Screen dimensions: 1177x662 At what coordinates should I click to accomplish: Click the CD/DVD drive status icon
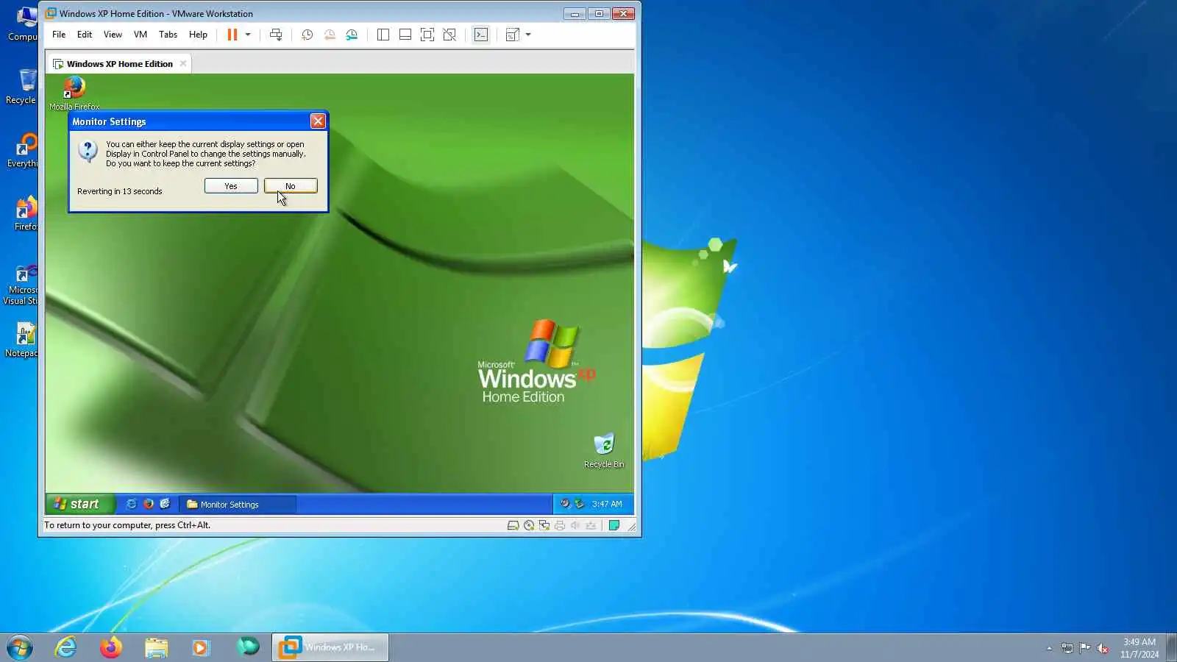[x=529, y=525]
